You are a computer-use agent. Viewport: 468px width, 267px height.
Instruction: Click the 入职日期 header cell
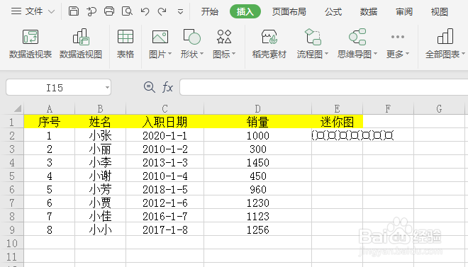(x=165, y=122)
